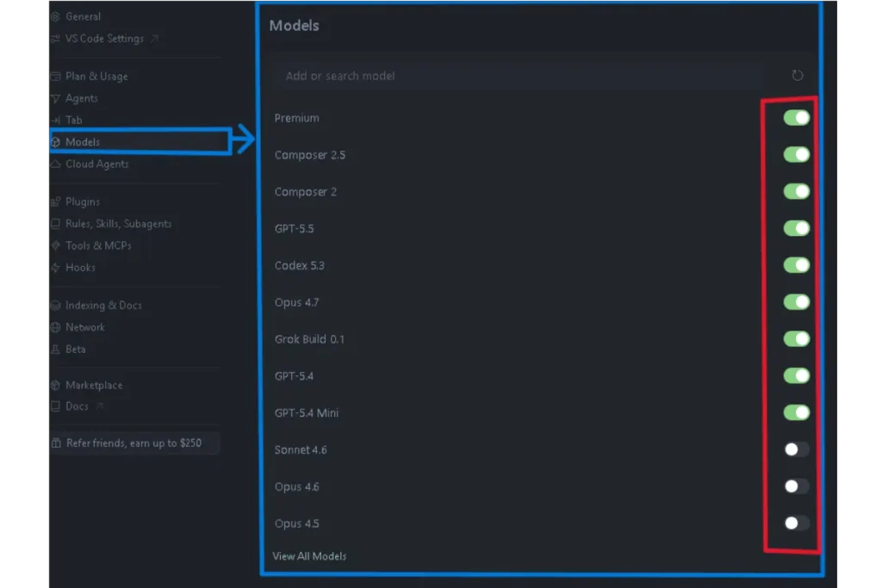Viewport: 882px width, 588px height.
Task: Select the Models sidebar entry
Action: pyautogui.click(x=83, y=142)
